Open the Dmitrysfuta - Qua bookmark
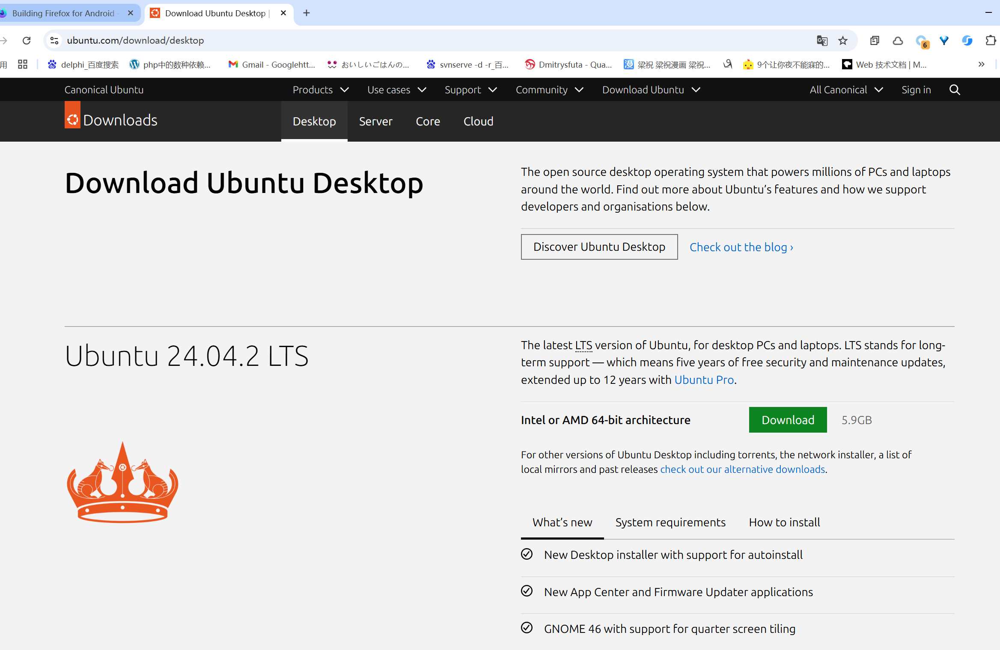Image resolution: width=1000 pixels, height=650 pixels. [x=568, y=65]
